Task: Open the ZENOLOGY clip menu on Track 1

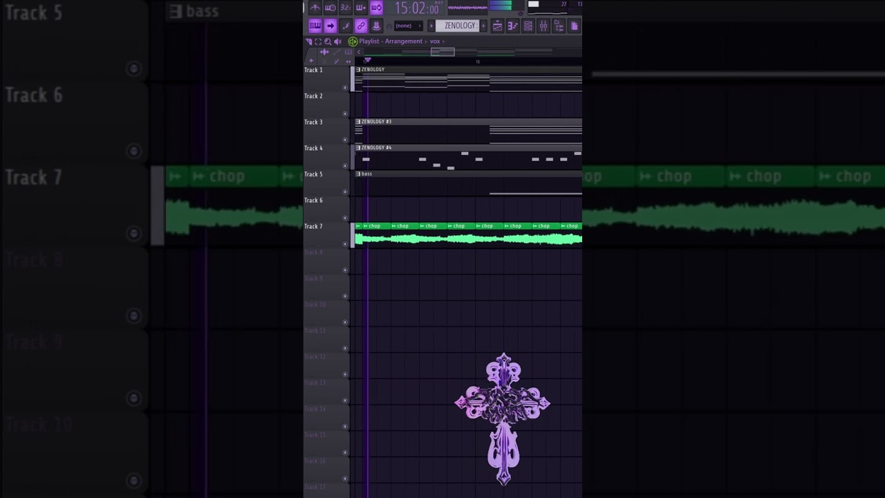Action: pyautogui.click(x=358, y=70)
